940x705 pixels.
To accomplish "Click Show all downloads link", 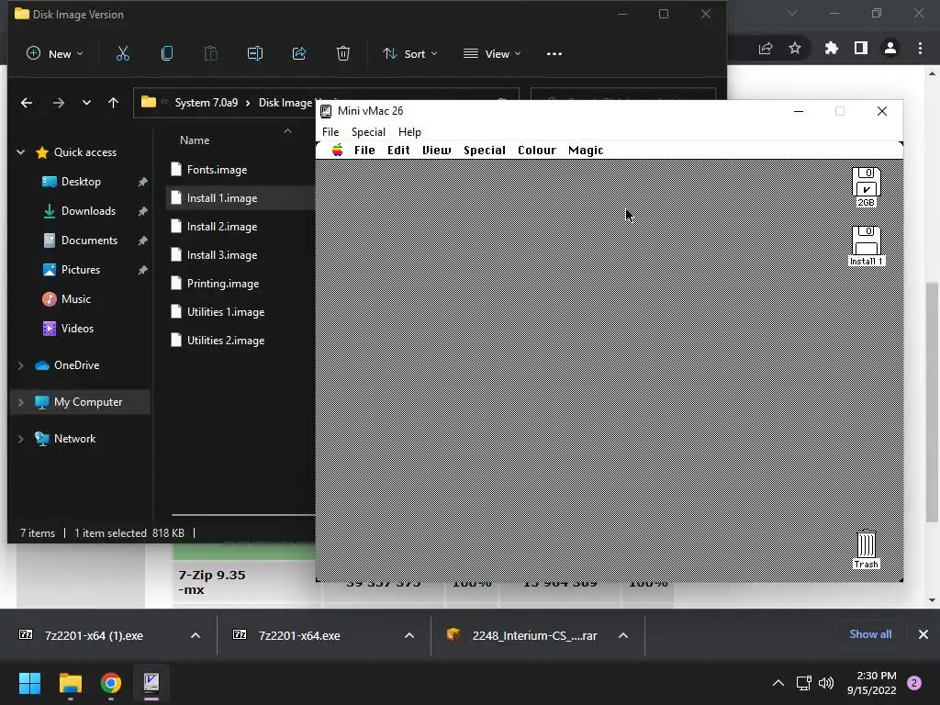I will [x=870, y=634].
